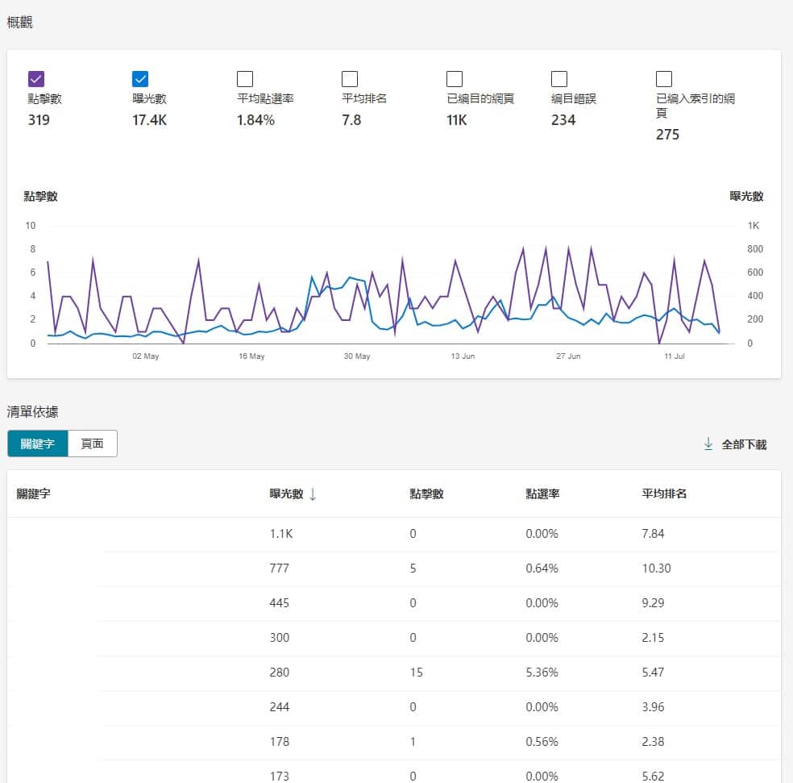Uncheck the 點擊數 checkbox
The height and width of the screenshot is (783, 793).
coord(36,78)
